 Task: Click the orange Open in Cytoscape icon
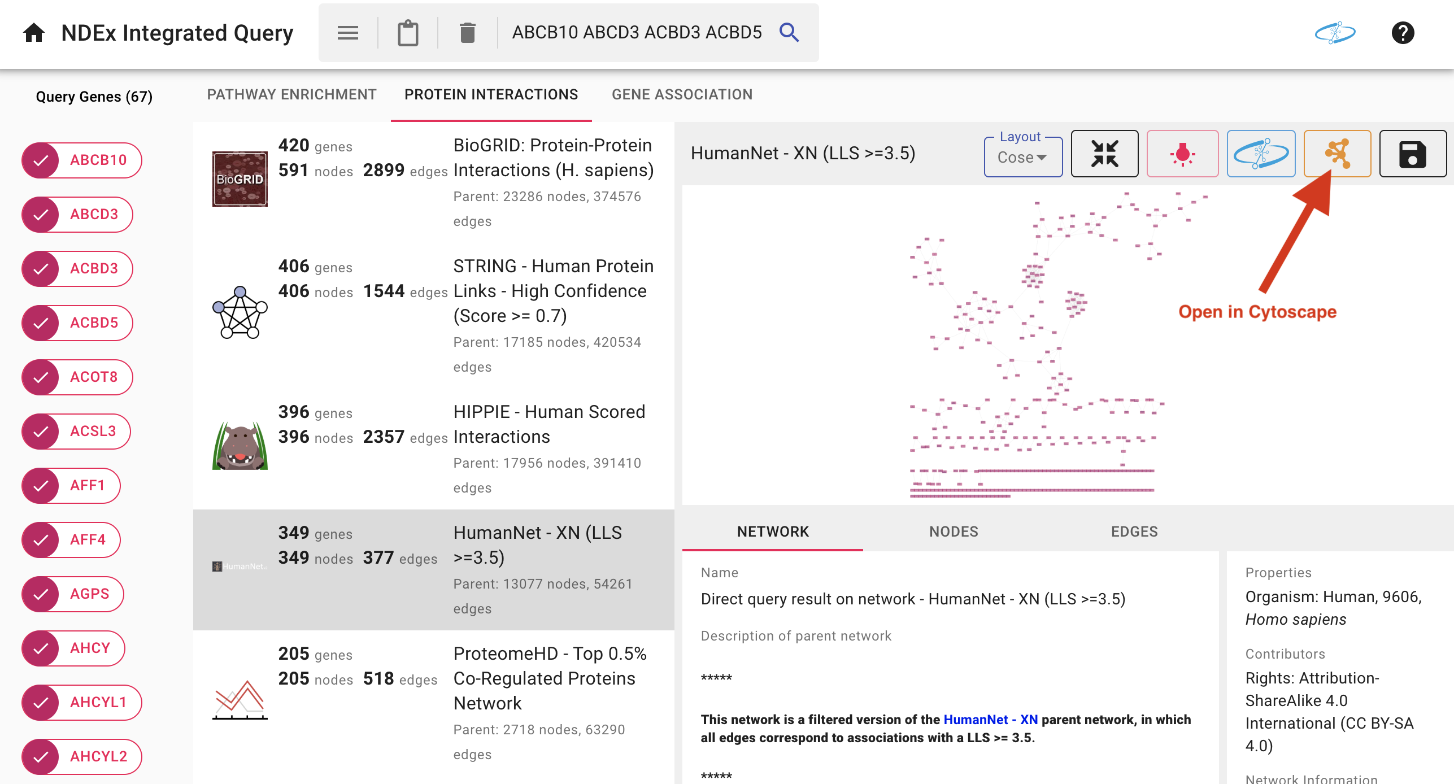(x=1337, y=154)
